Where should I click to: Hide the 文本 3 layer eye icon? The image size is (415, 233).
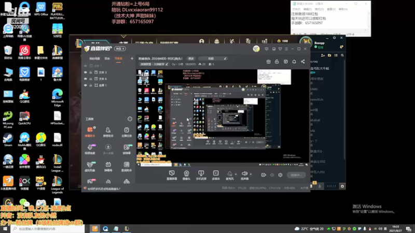point(86,72)
